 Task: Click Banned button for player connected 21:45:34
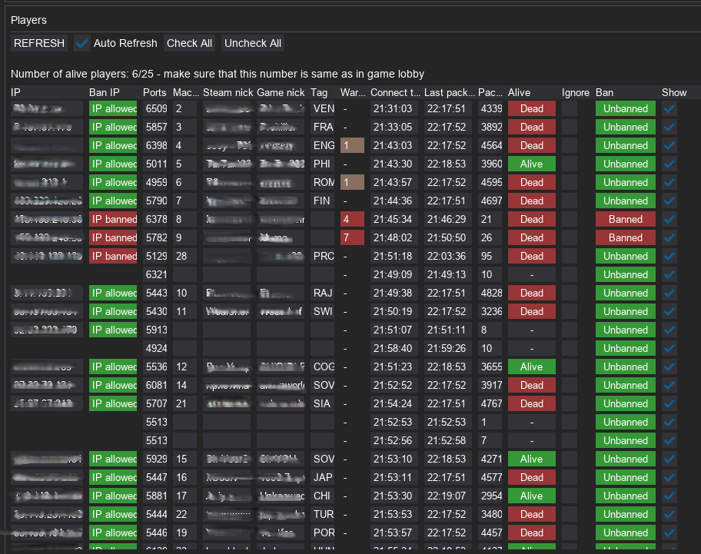pos(625,219)
